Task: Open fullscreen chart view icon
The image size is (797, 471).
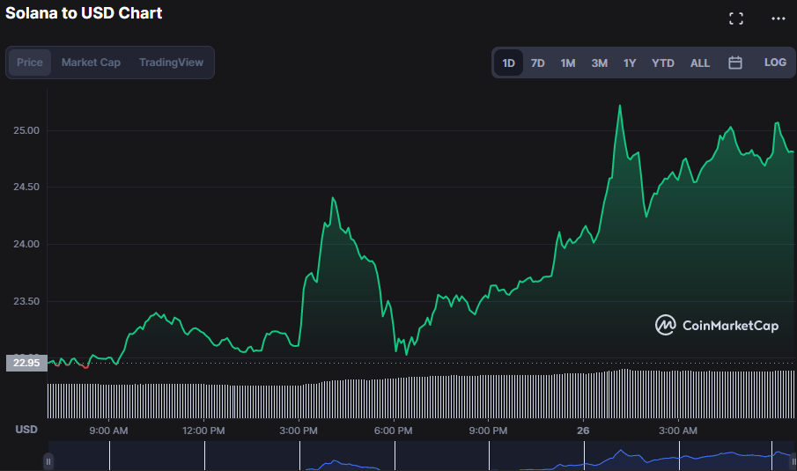Action: [736, 18]
